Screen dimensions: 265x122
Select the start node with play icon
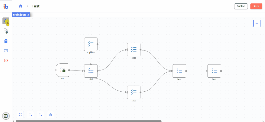pyautogui.click(x=62, y=70)
